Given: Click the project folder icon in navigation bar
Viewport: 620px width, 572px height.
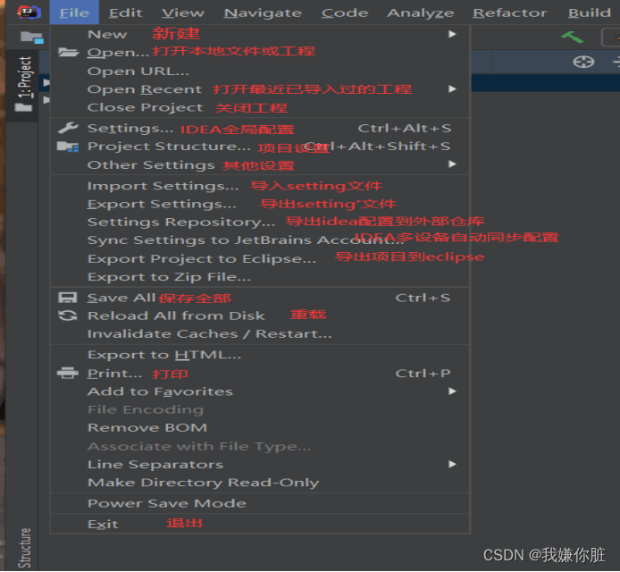Looking at the screenshot, I should (x=32, y=38).
